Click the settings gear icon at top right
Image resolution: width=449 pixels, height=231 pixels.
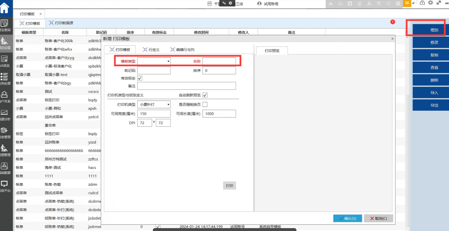(x=430, y=3)
